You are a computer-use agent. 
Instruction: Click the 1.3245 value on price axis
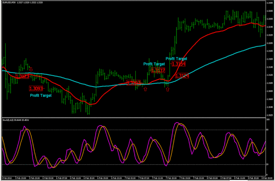[x=270, y=27]
